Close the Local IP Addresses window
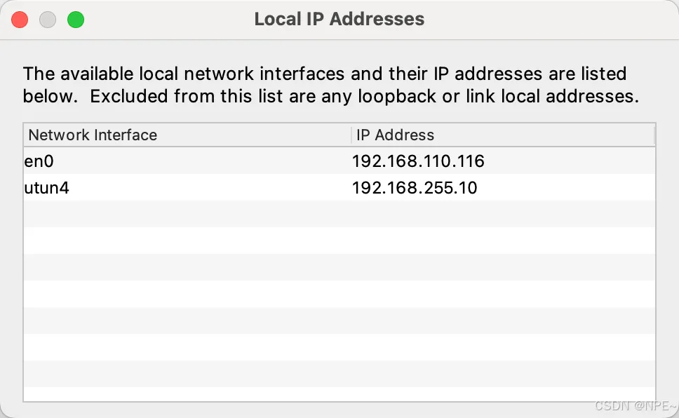 pyautogui.click(x=20, y=20)
